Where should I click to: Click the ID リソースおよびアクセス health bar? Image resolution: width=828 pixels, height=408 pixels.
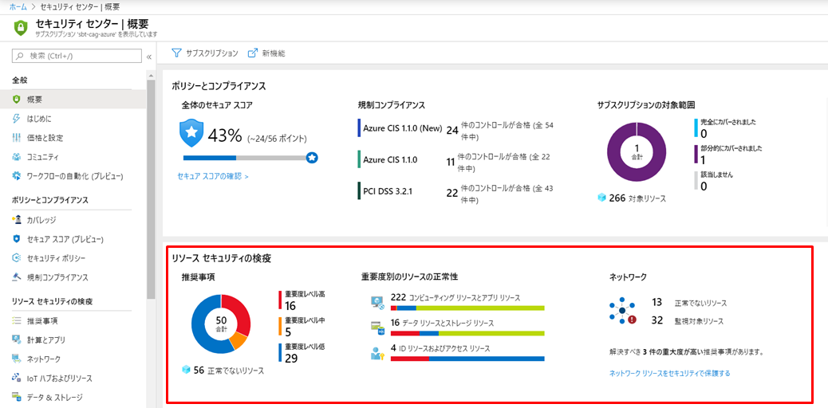467,359
